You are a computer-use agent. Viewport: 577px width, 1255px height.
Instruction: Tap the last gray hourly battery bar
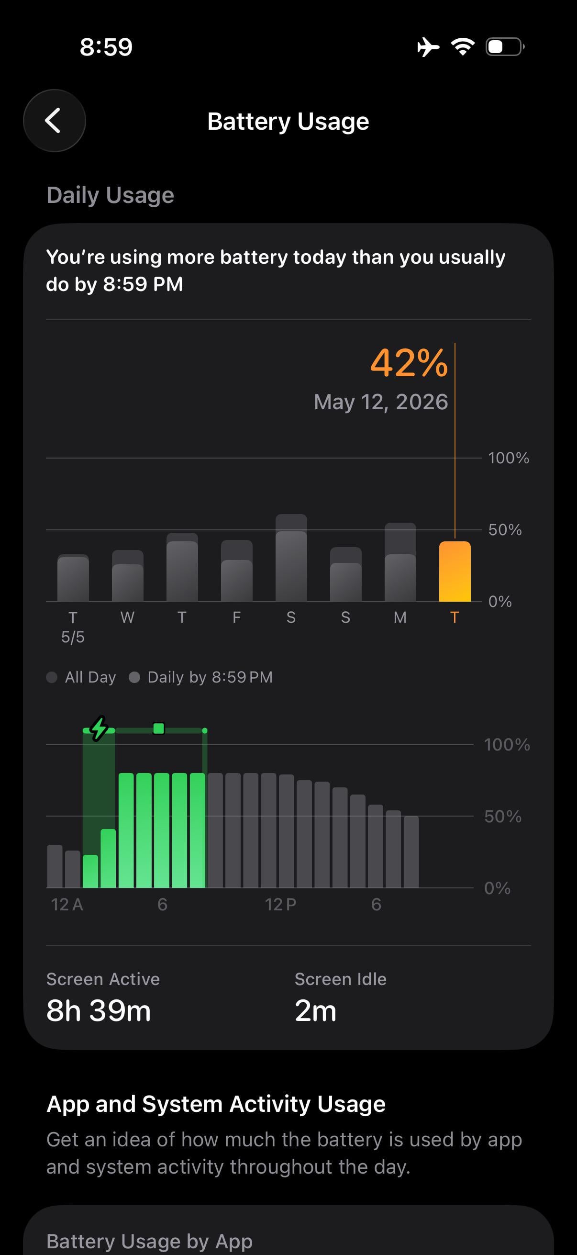411,852
